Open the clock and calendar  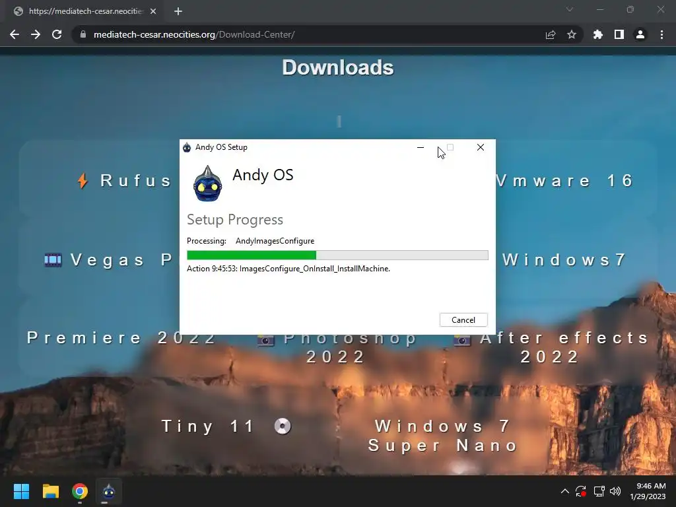pyautogui.click(x=648, y=491)
